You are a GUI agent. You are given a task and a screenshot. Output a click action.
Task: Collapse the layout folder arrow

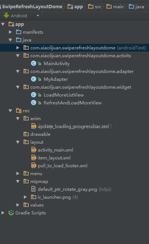point(18,142)
